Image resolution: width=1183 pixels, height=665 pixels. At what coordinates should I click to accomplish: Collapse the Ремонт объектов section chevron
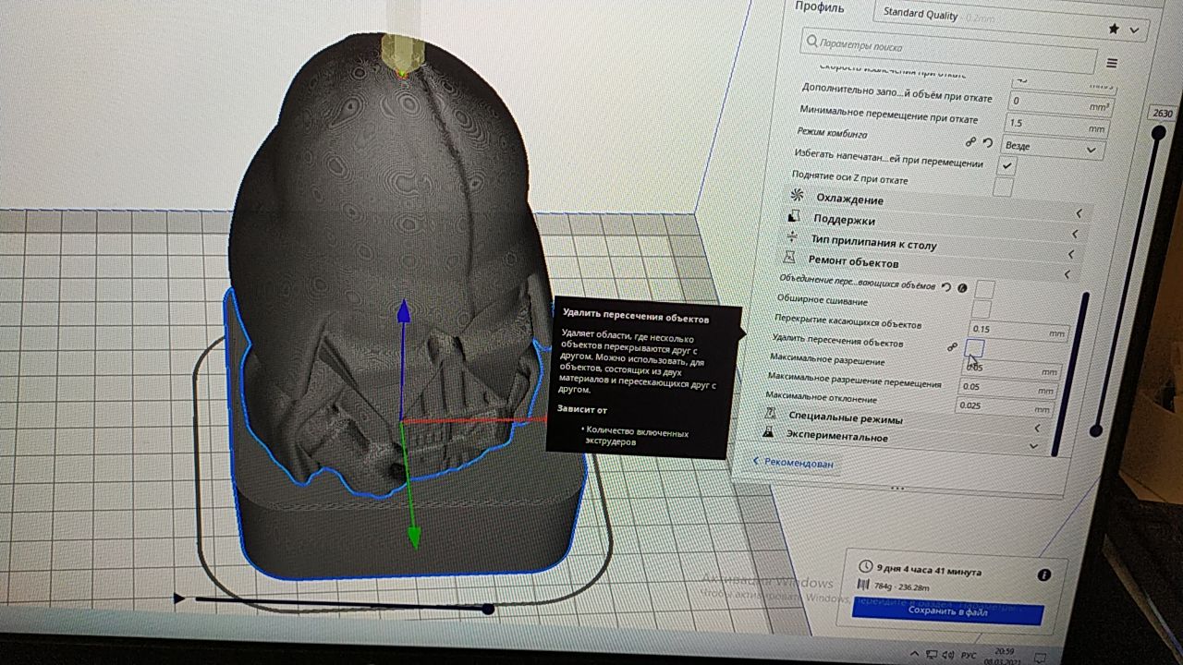point(1067,274)
